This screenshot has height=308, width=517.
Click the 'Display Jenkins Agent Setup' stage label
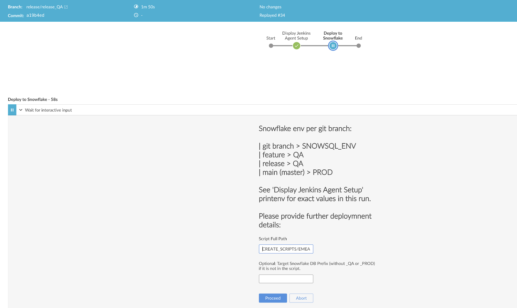(x=296, y=36)
